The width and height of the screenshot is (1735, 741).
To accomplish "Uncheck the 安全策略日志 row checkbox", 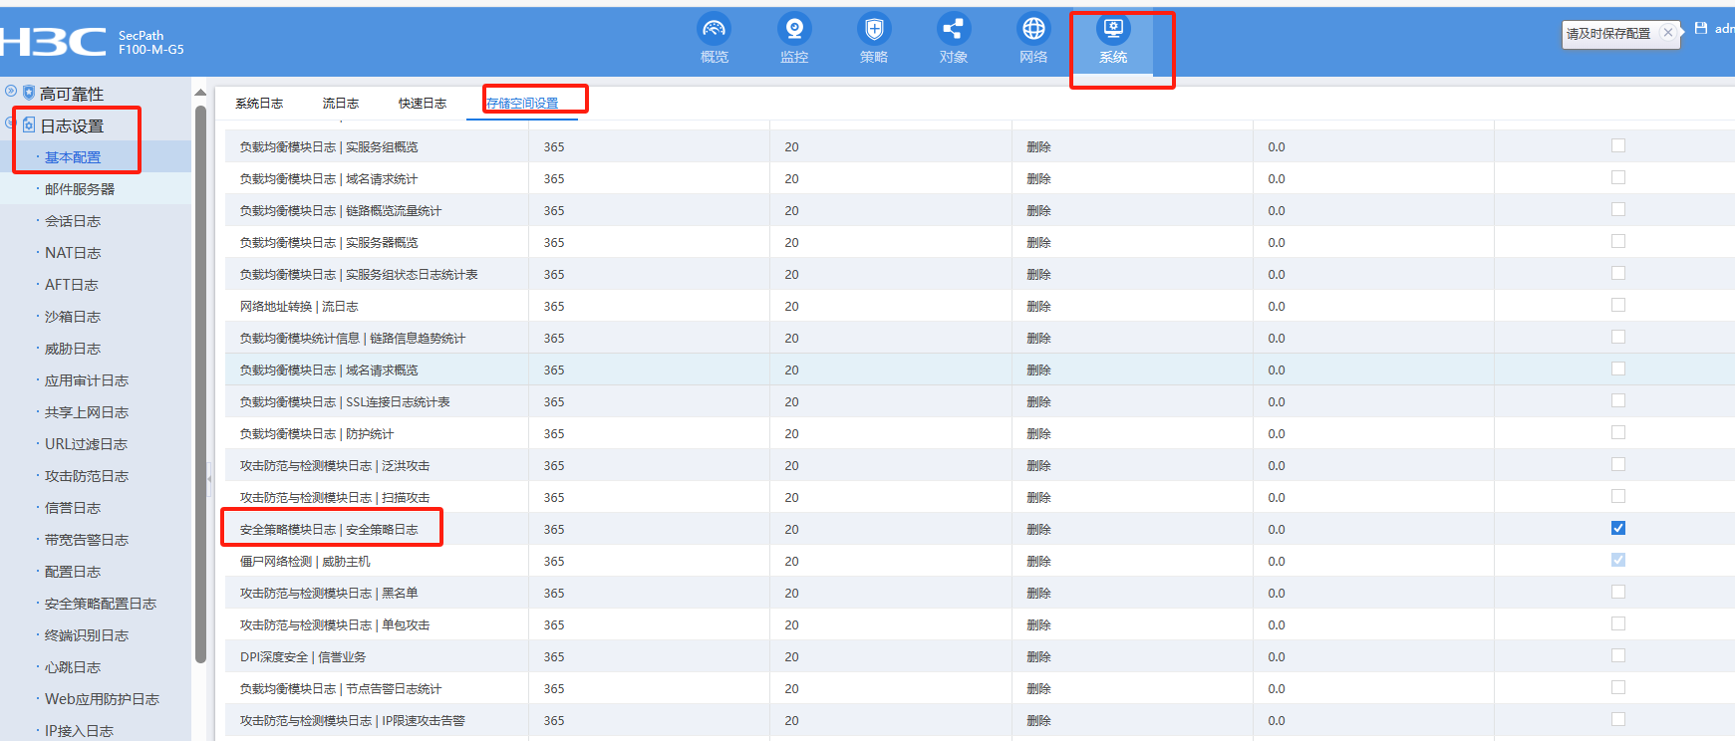I will coord(1618,529).
